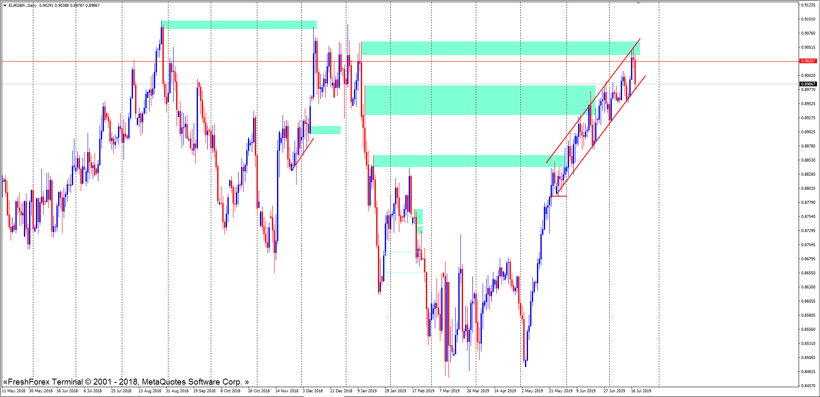Select the largest green rectangle zone

[x=479, y=100]
